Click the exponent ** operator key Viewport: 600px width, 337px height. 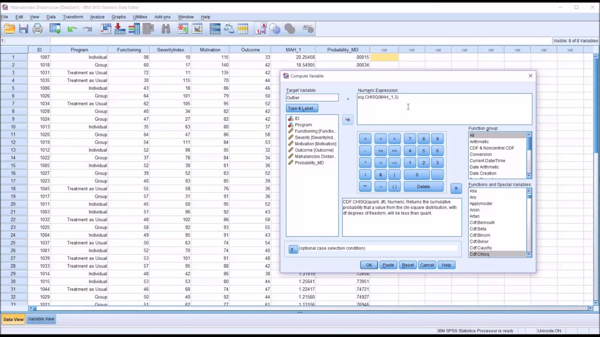point(365,186)
